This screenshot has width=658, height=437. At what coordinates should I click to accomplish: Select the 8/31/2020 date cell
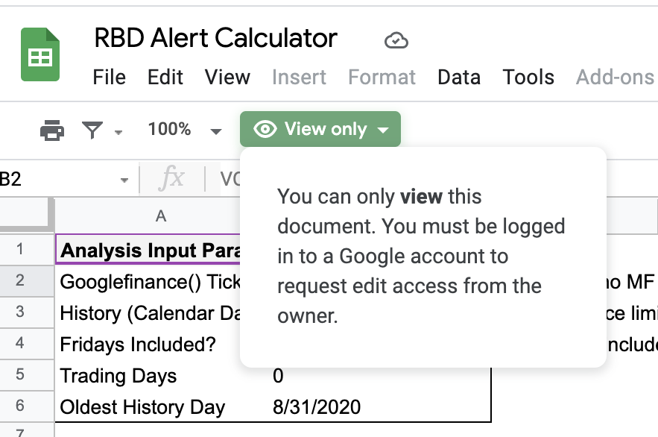coord(317,407)
